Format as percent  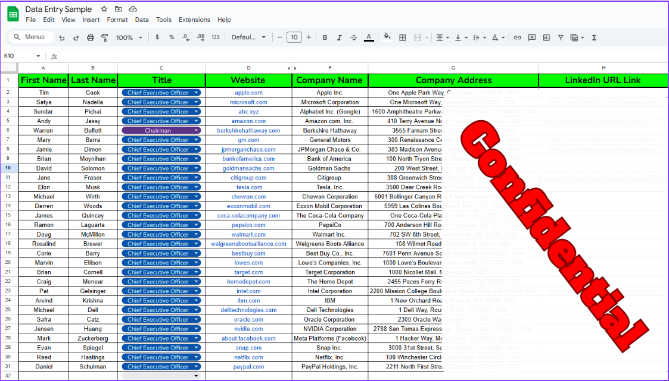[172, 37]
